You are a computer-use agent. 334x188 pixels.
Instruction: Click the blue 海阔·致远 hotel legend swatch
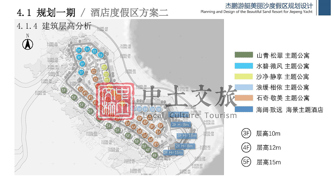point(244,109)
